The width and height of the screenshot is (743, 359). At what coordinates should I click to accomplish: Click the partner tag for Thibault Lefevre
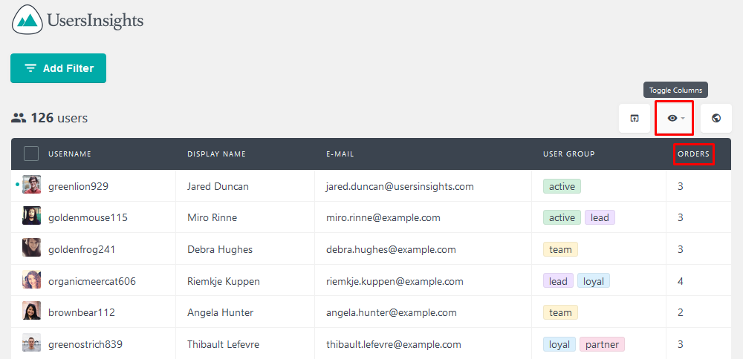coord(603,344)
